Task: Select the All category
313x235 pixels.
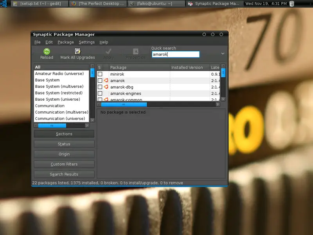Action: 61,67
